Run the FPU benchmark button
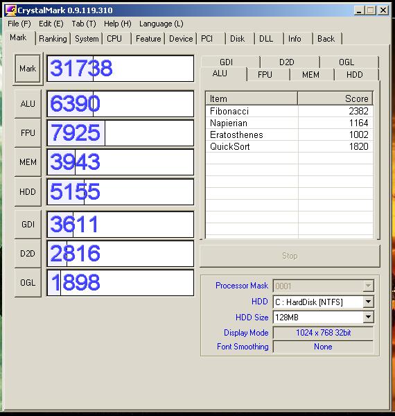 (28, 132)
